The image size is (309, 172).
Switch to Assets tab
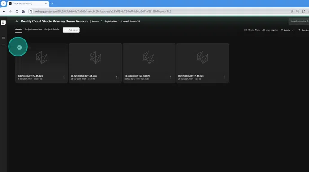pos(19,30)
